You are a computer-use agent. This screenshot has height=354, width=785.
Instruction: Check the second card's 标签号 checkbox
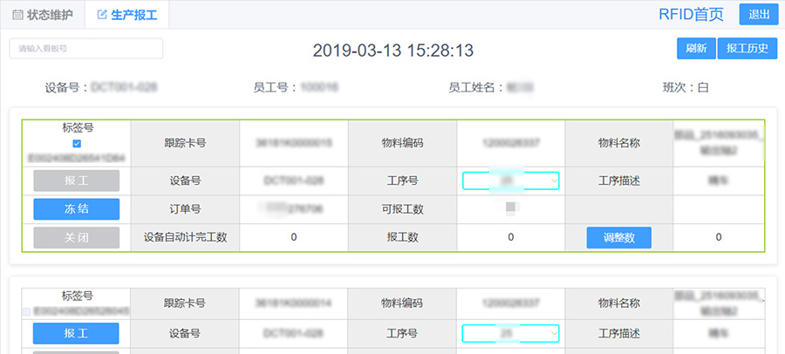(x=27, y=311)
